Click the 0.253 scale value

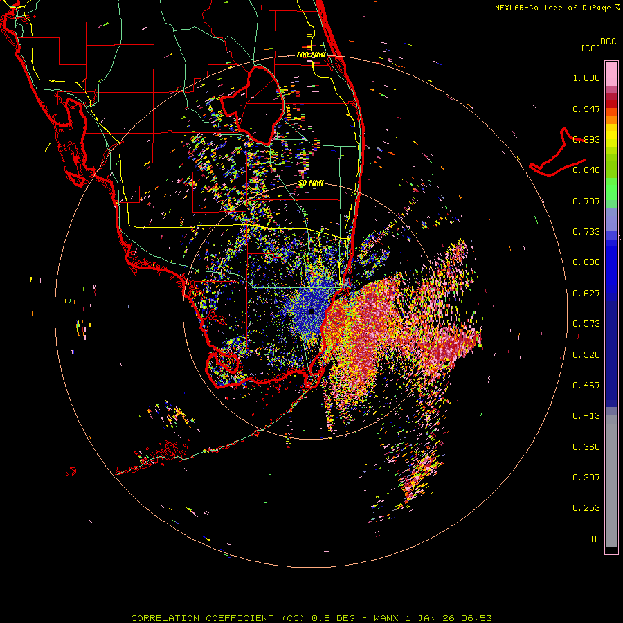[586, 508]
